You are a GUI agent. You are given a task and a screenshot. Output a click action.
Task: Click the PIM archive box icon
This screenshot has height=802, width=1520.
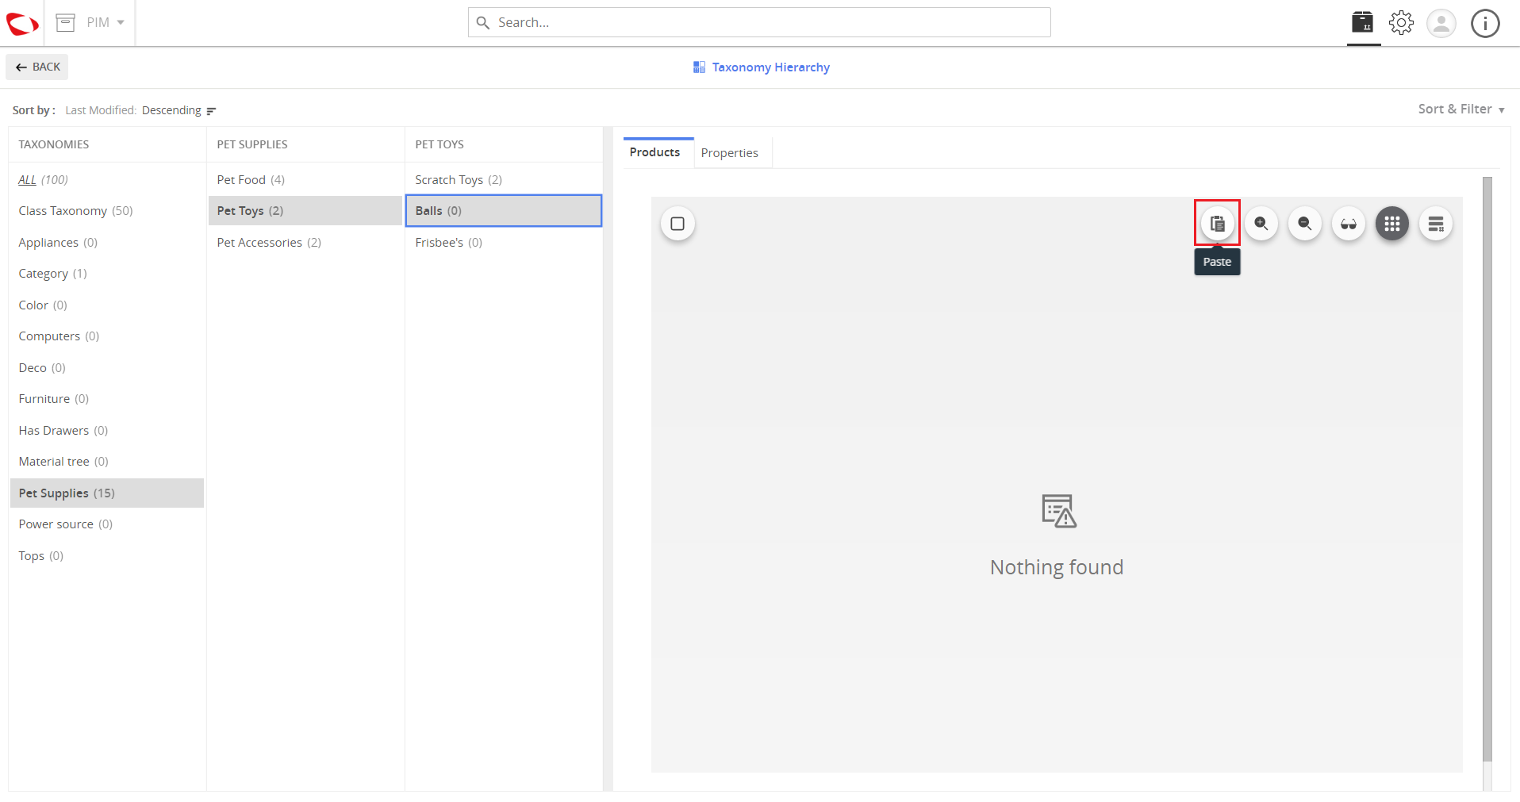(66, 22)
